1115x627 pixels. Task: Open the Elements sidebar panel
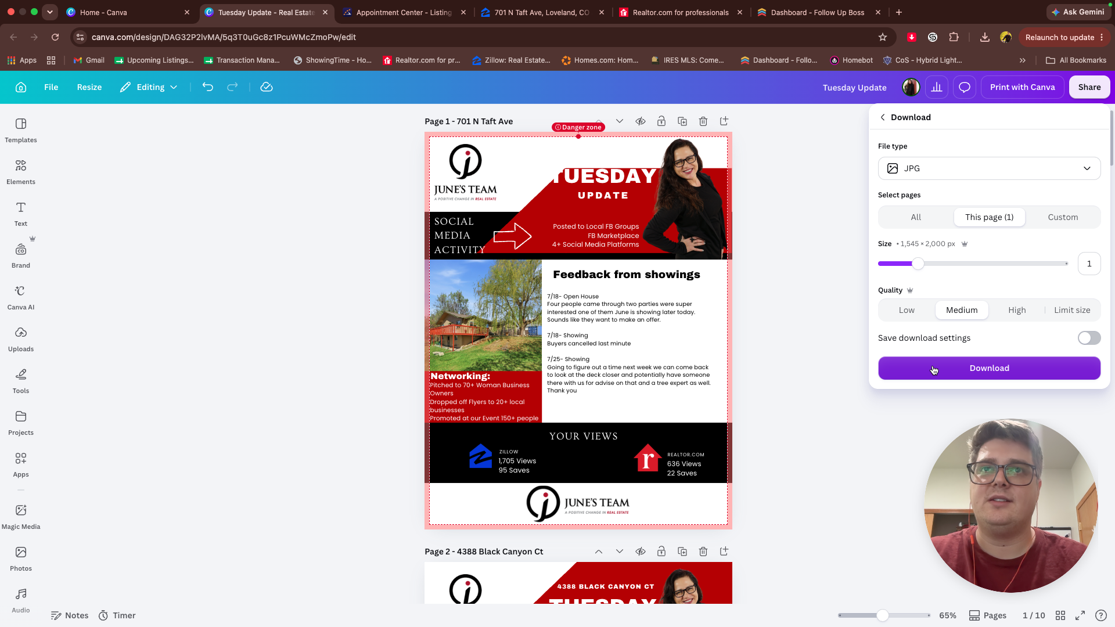point(21,172)
